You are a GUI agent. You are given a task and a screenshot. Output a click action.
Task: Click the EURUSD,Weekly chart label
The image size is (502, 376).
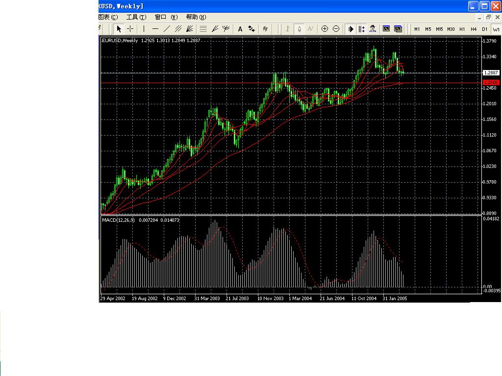point(120,40)
